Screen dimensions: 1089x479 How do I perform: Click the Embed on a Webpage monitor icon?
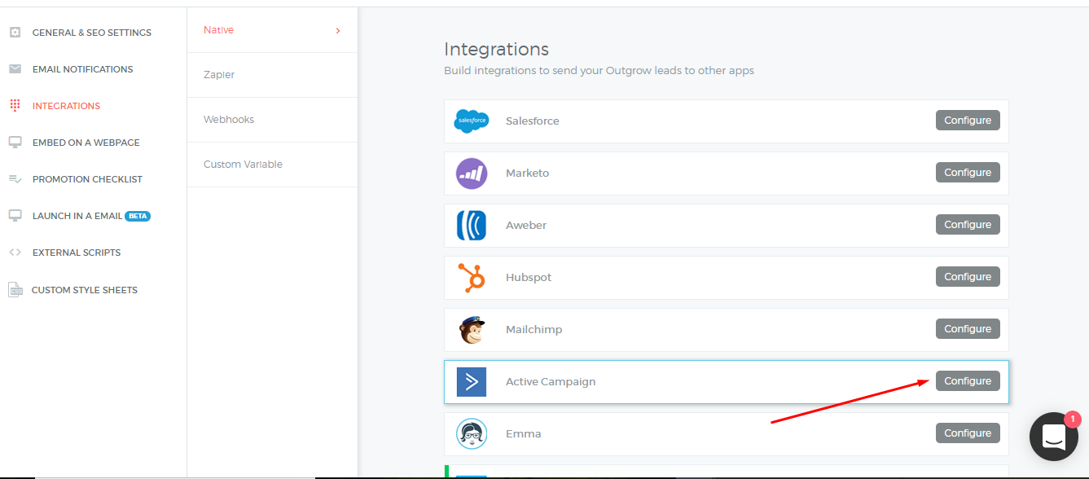[15, 143]
